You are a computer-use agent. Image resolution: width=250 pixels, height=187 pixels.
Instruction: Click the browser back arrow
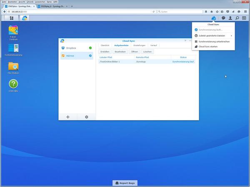pos(5,12)
